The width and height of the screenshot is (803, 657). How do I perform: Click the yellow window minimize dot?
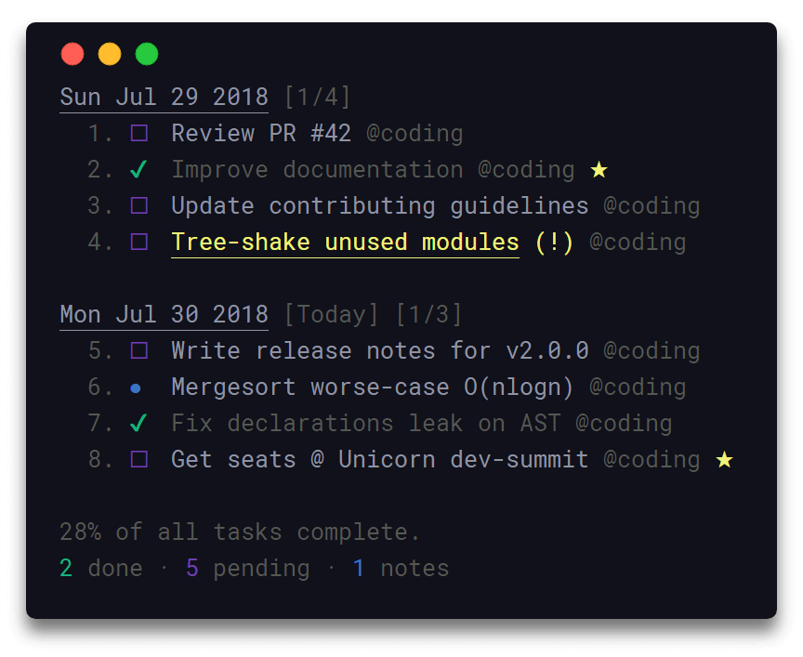110,54
